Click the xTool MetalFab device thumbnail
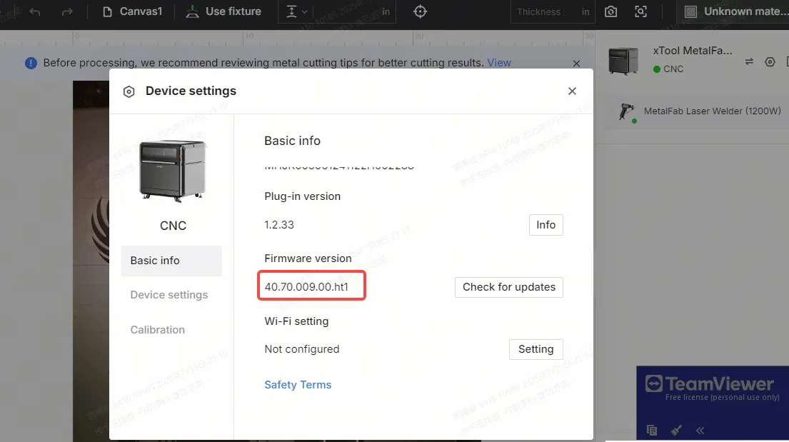 pyautogui.click(x=623, y=61)
